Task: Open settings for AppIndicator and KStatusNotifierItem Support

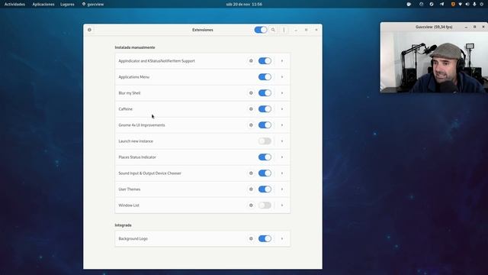Action: point(251,61)
